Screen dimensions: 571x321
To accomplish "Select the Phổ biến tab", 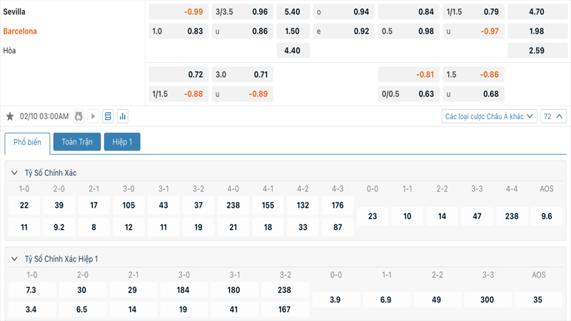I will click(27, 142).
